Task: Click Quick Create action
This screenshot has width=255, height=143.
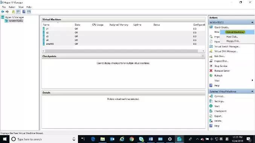Action: 221,27
